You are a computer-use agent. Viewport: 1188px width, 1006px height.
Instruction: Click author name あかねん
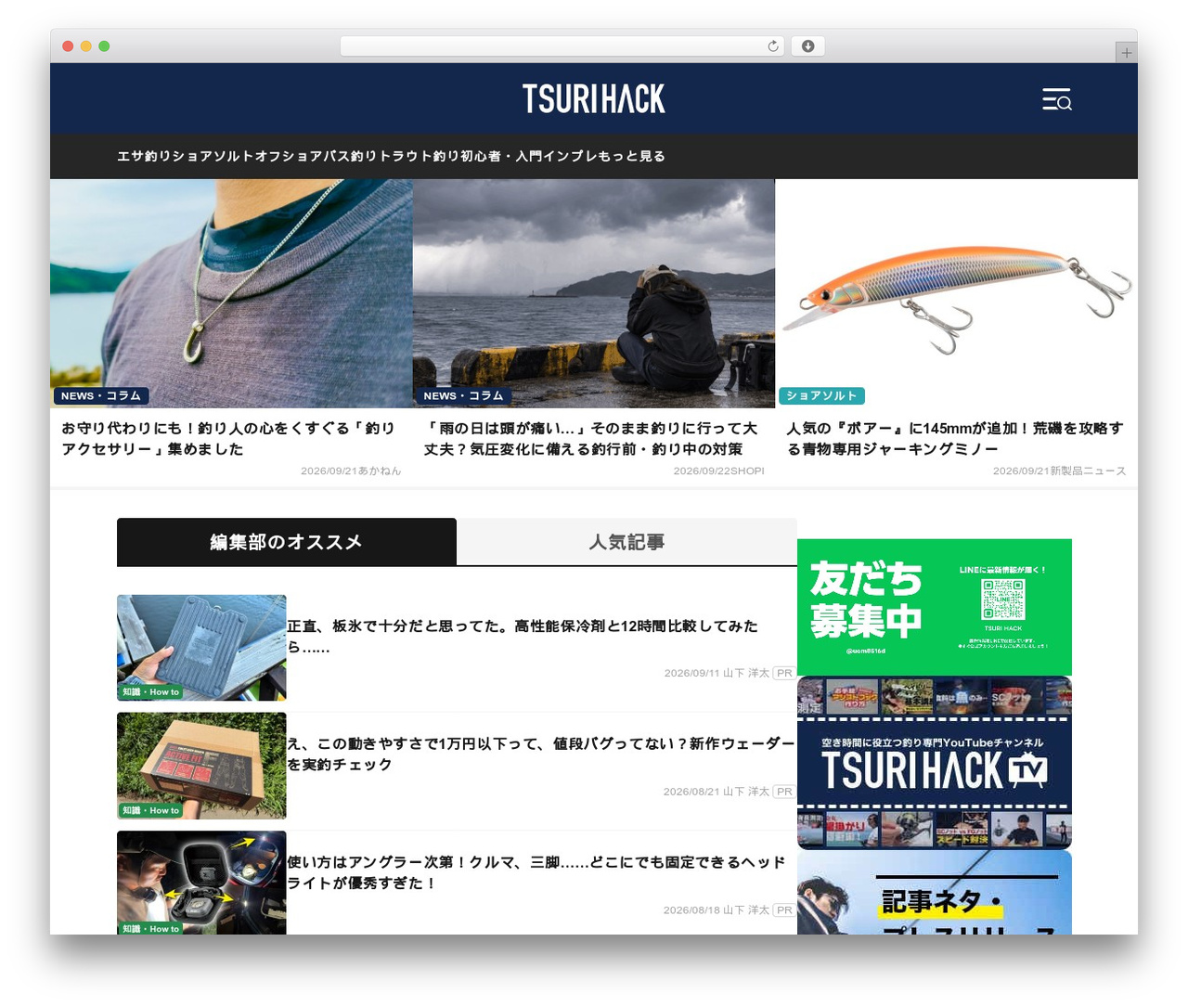380,471
